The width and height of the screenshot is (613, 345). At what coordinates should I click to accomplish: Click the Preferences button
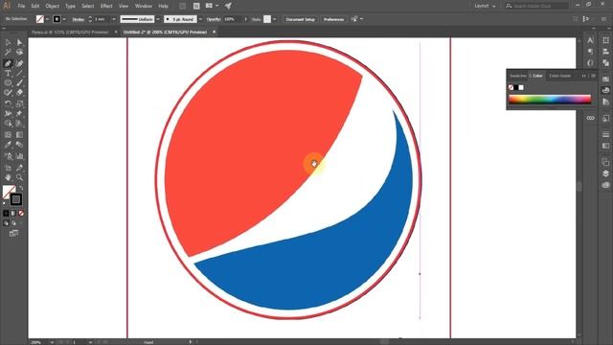tap(333, 19)
